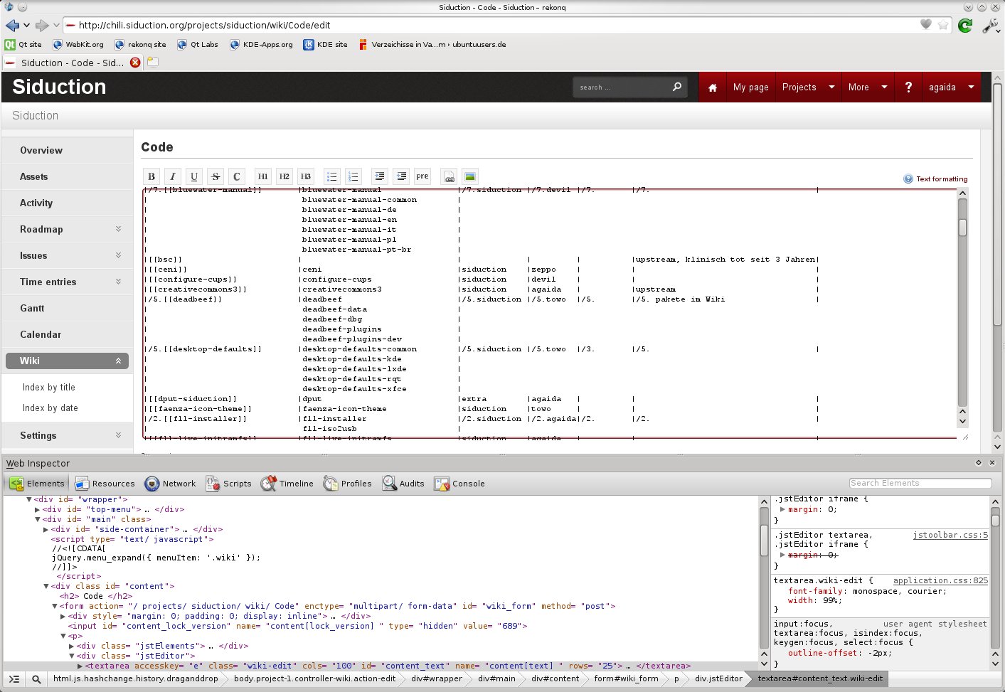Apply italic formatting in wiki toolbar
The image size is (1005, 692).
(x=173, y=176)
